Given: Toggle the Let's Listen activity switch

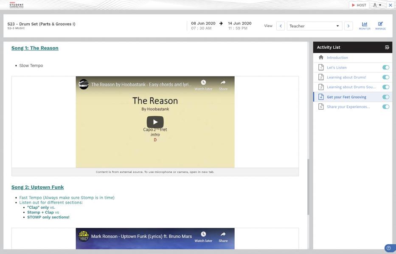Looking at the screenshot, I should (x=386, y=67).
